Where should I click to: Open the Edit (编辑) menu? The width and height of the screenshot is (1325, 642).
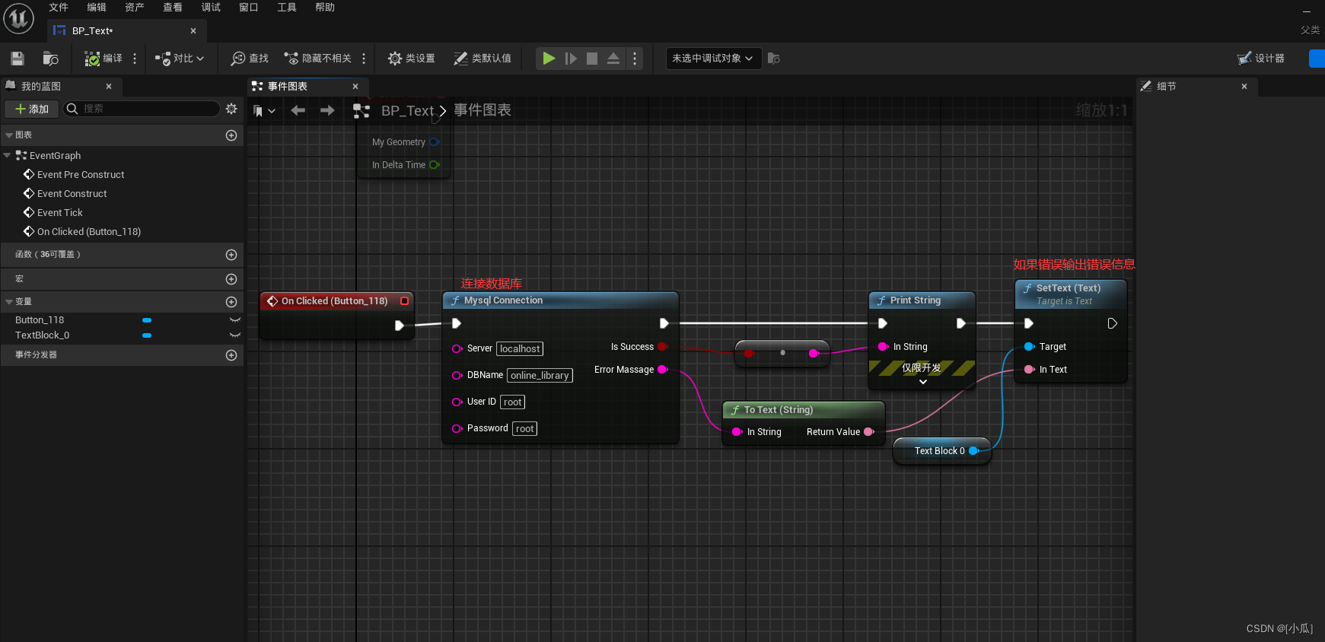(97, 8)
